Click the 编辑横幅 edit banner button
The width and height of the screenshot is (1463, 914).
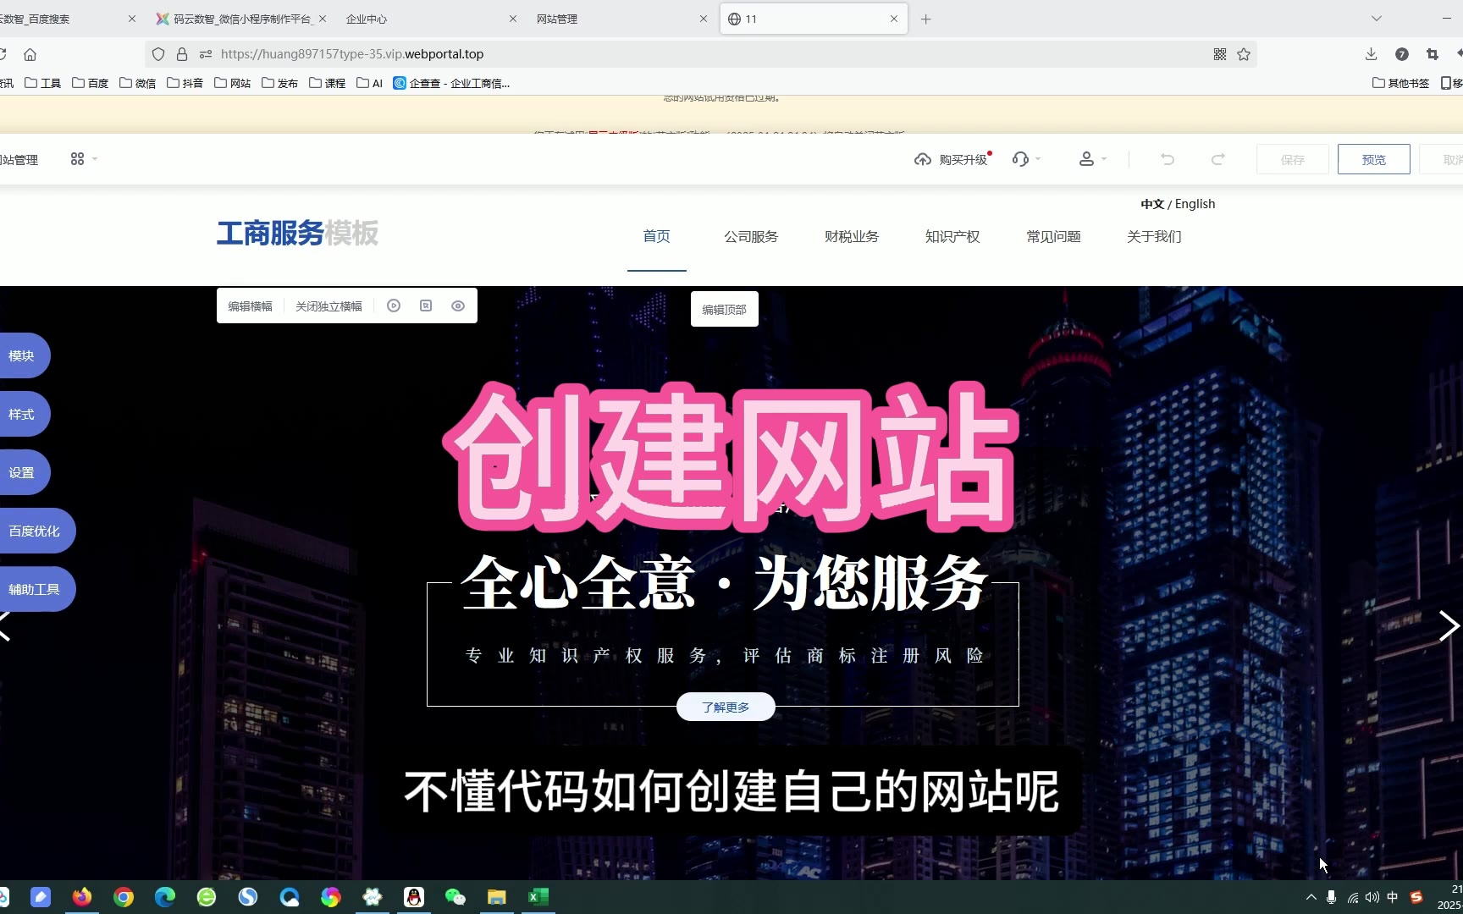(x=250, y=306)
